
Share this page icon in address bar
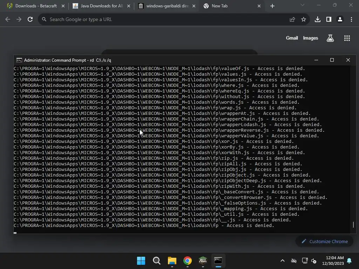pos(292,20)
